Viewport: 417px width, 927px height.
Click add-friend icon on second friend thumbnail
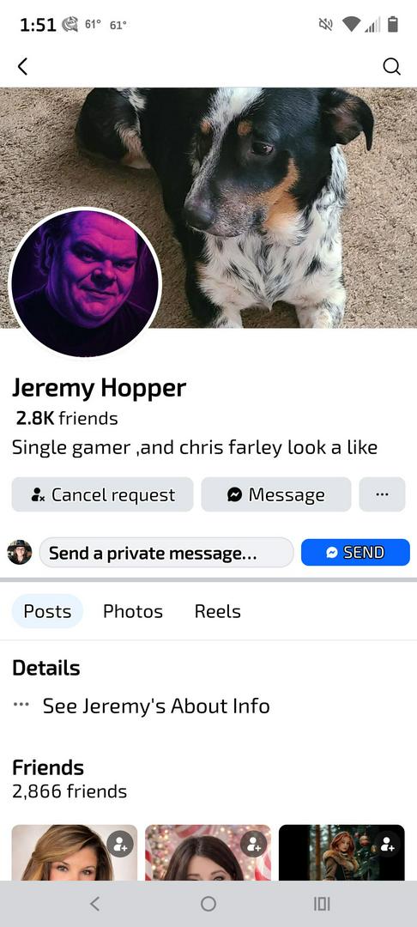tap(255, 844)
